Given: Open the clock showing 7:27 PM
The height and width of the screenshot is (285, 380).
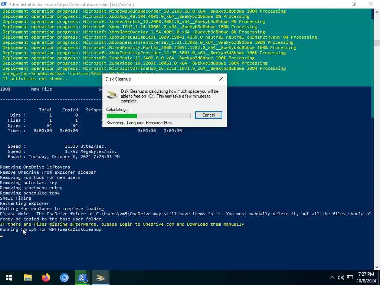Looking at the screenshot, I should click(x=366, y=278).
